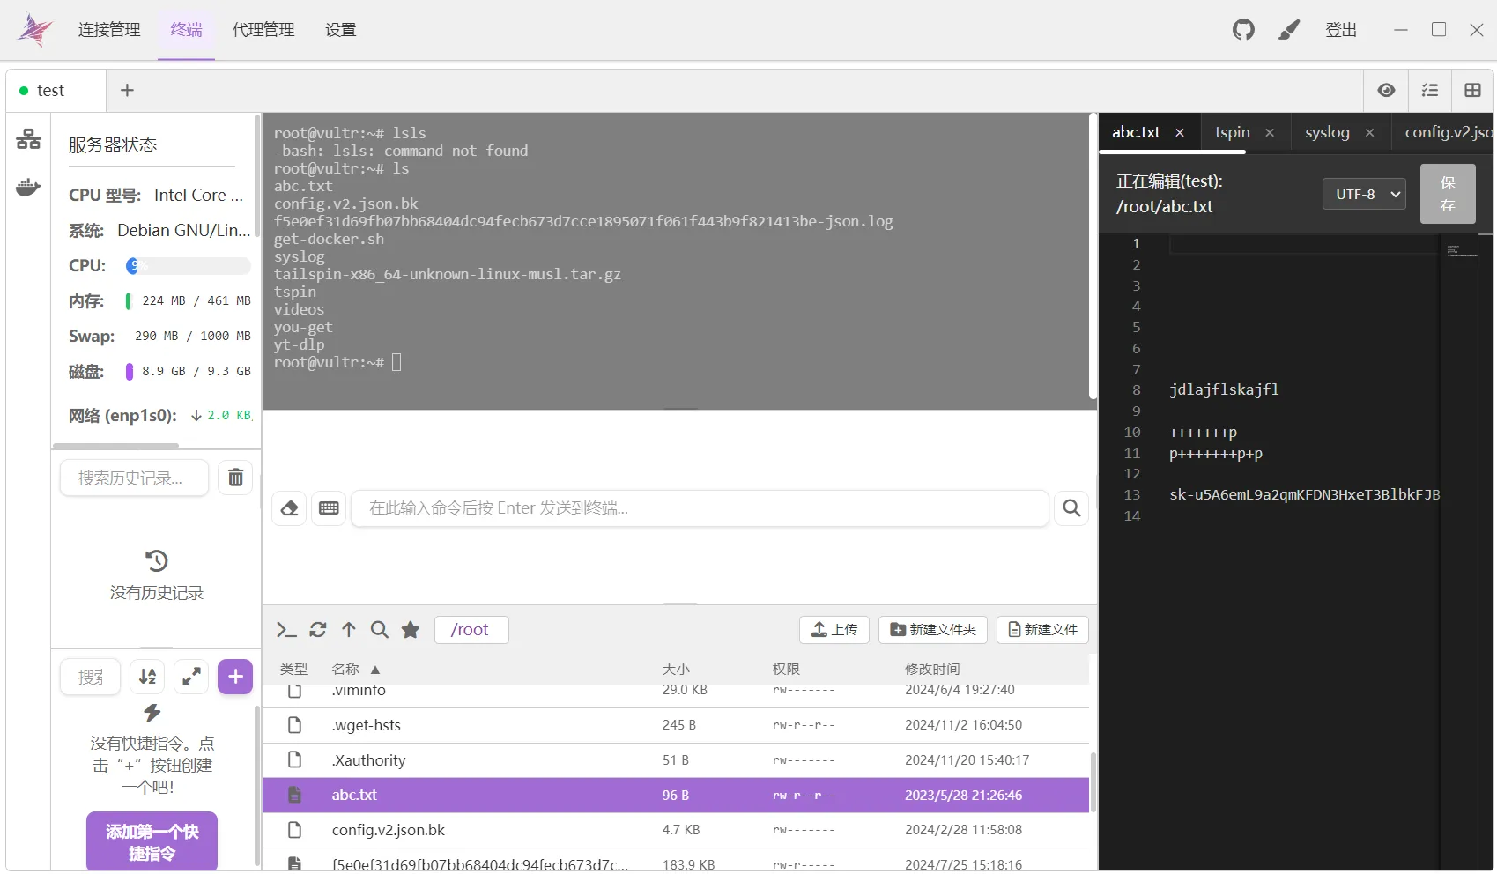Viewport: 1497px width, 874px height.
Task: Click the 添加第一个快捷指令 button
Action: (152, 841)
